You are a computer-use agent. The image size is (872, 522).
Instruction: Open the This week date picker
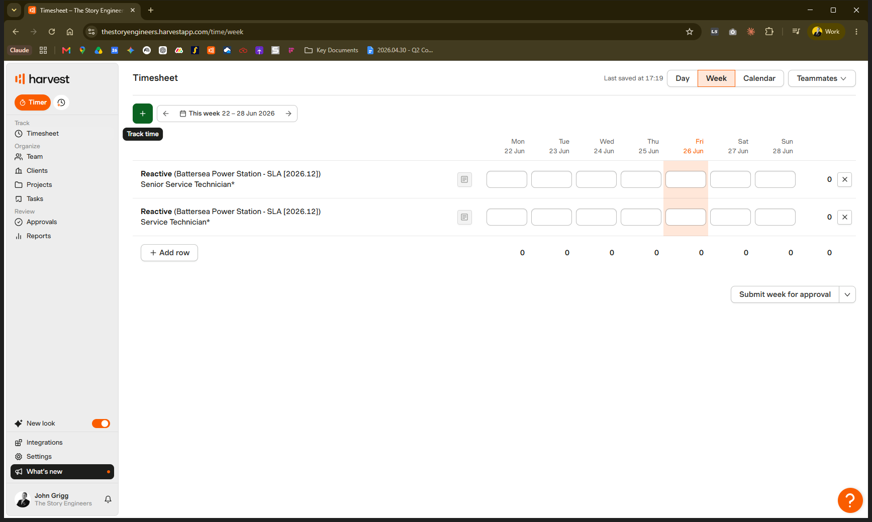pos(227,114)
